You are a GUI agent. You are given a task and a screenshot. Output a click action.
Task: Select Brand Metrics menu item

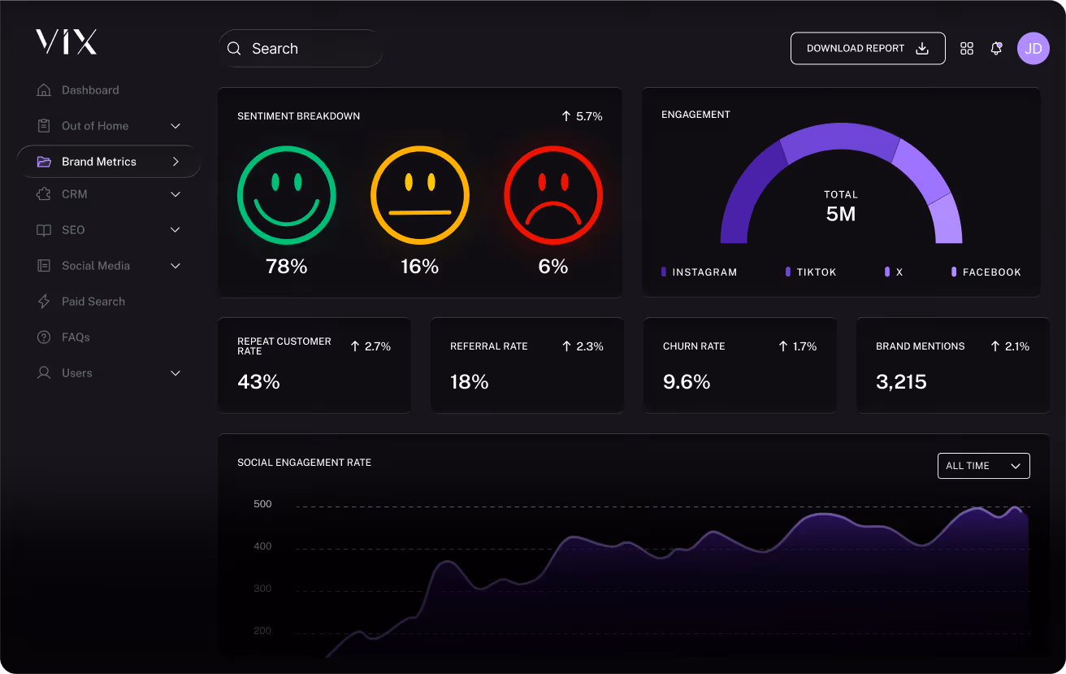pyautogui.click(x=109, y=162)
